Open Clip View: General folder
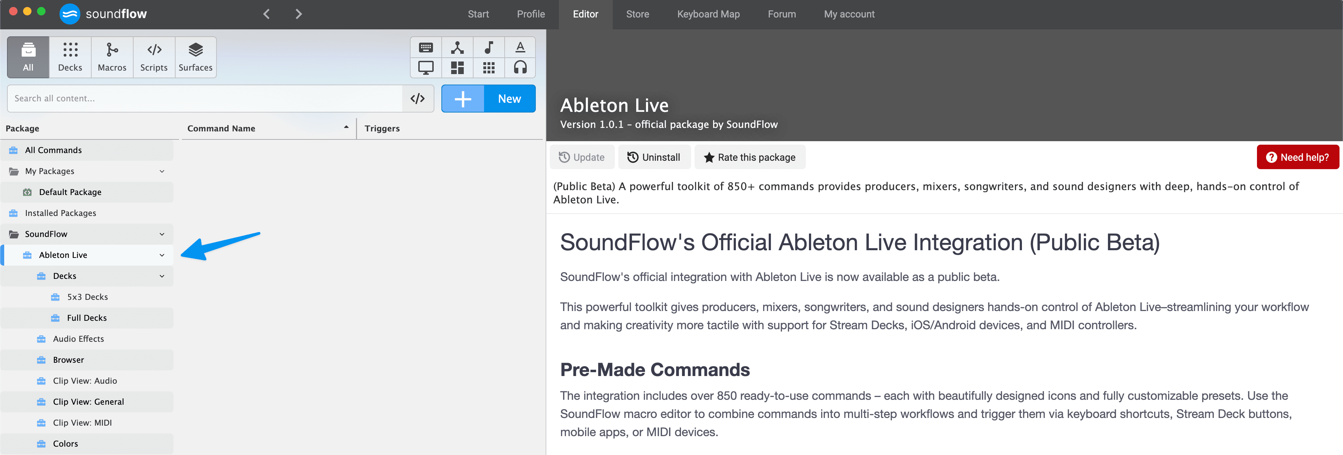Screen dimensions: 1343x455 86,402
